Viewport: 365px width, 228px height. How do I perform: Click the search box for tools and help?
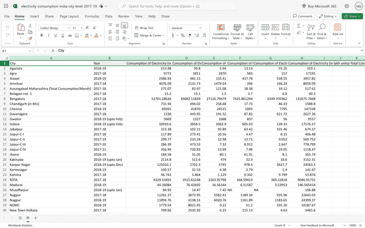pos(176,6)
